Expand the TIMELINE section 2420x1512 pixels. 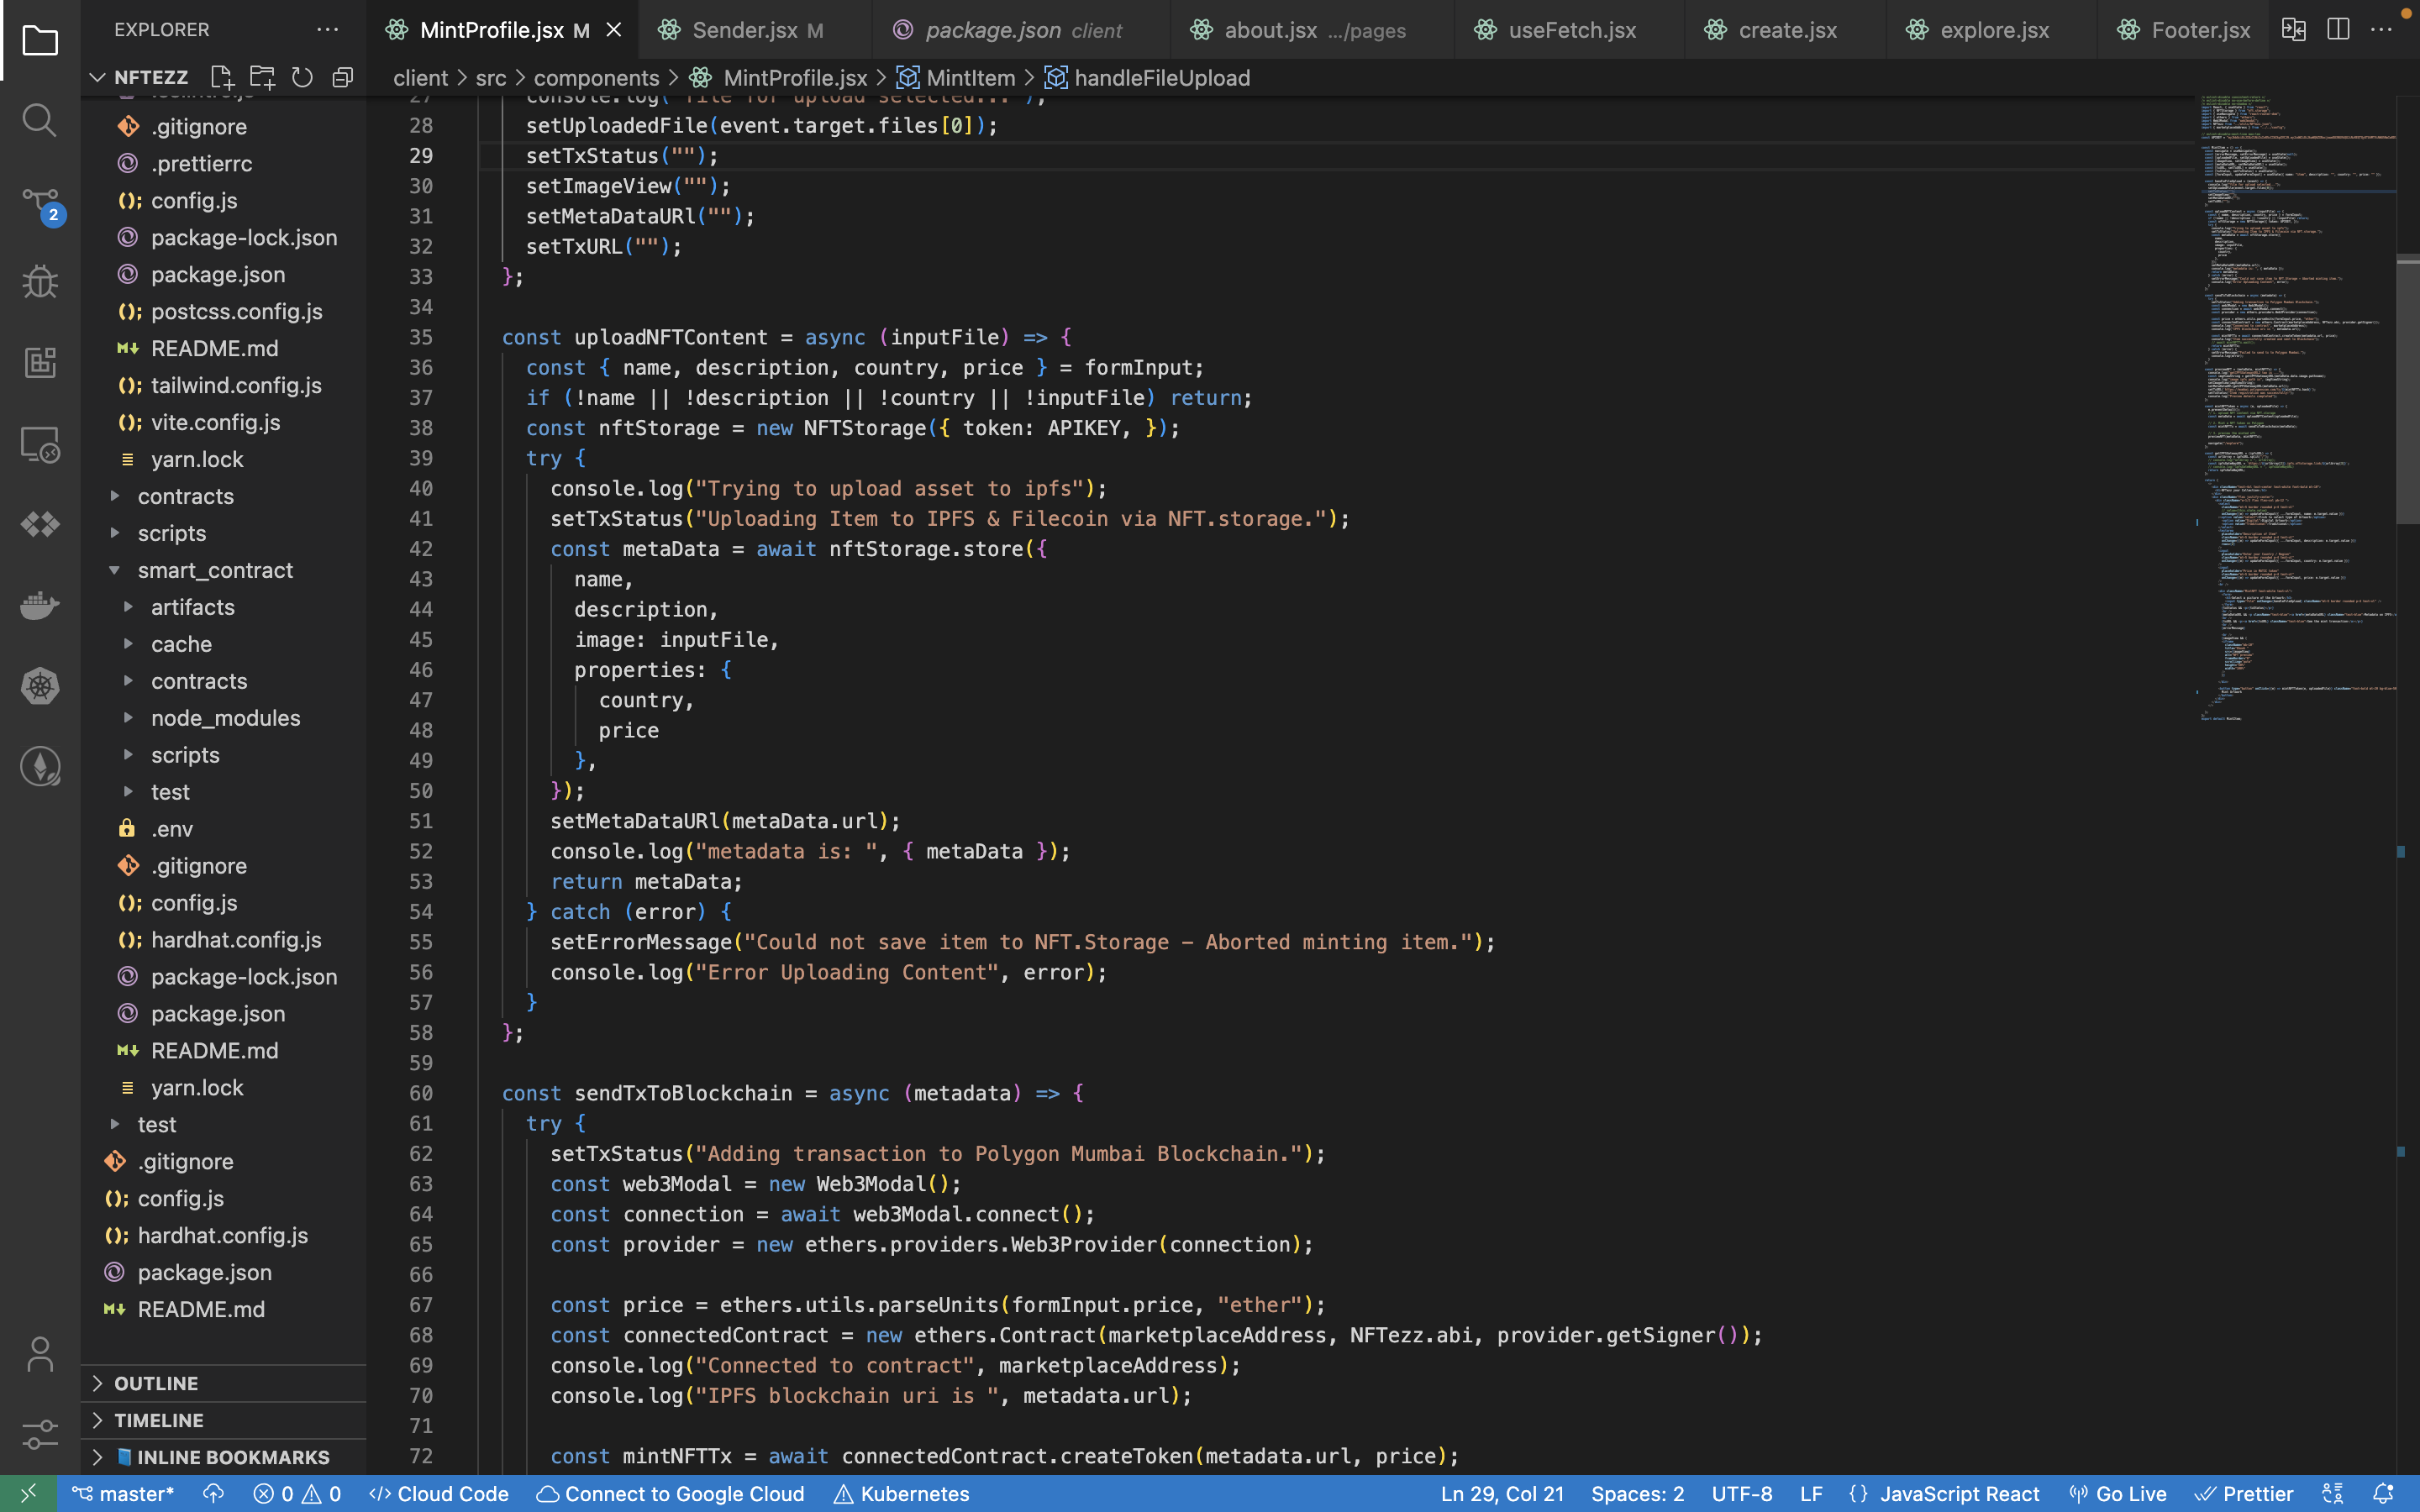[x=158, y=1420]
